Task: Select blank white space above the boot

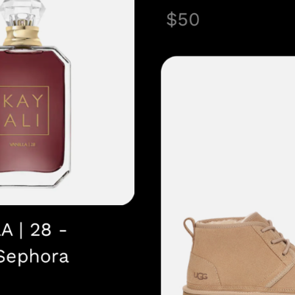Action: 229,135
